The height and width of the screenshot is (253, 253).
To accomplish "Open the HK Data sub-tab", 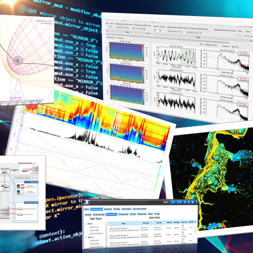I will 133,214.
